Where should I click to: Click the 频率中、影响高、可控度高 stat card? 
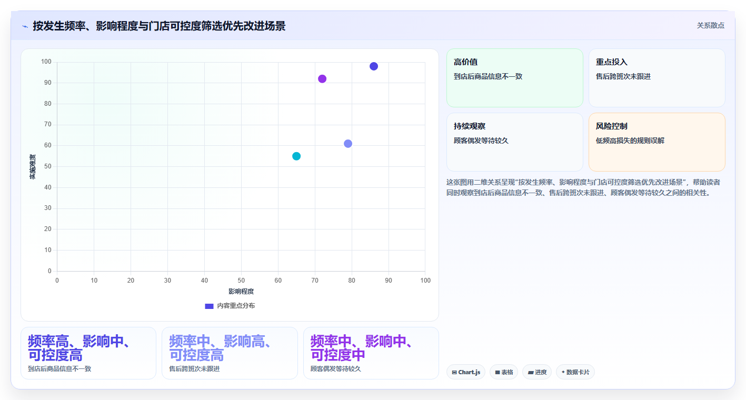pyautogui.click(x=230, y=353)
